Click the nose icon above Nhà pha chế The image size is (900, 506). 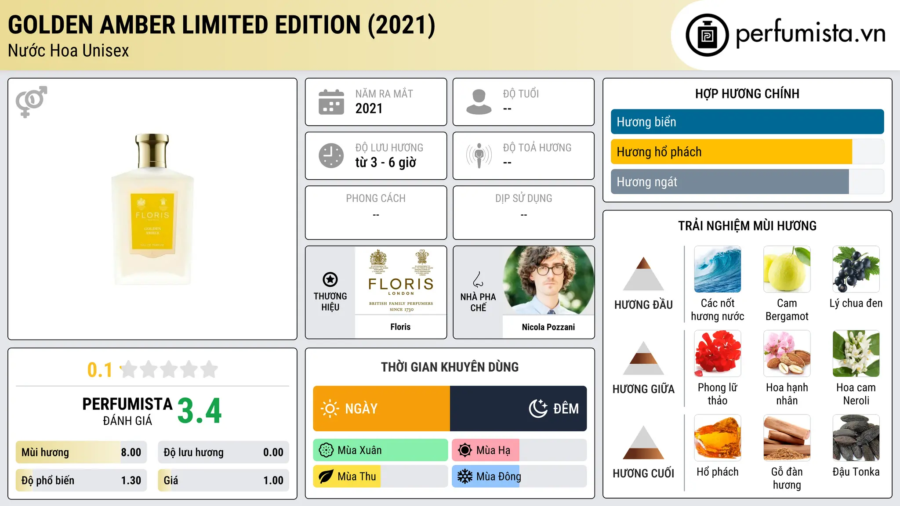[478, 279]
